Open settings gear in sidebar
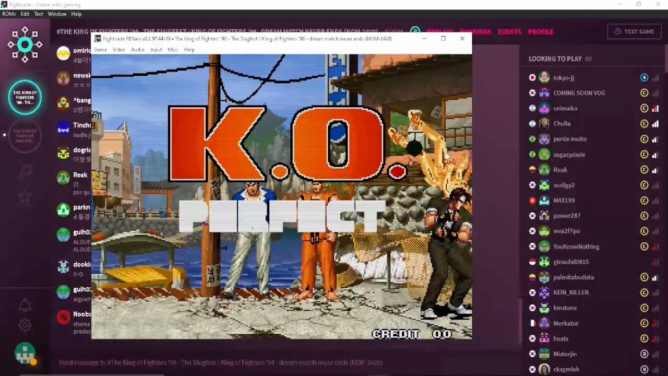668x376 pixels. [25, 325]
